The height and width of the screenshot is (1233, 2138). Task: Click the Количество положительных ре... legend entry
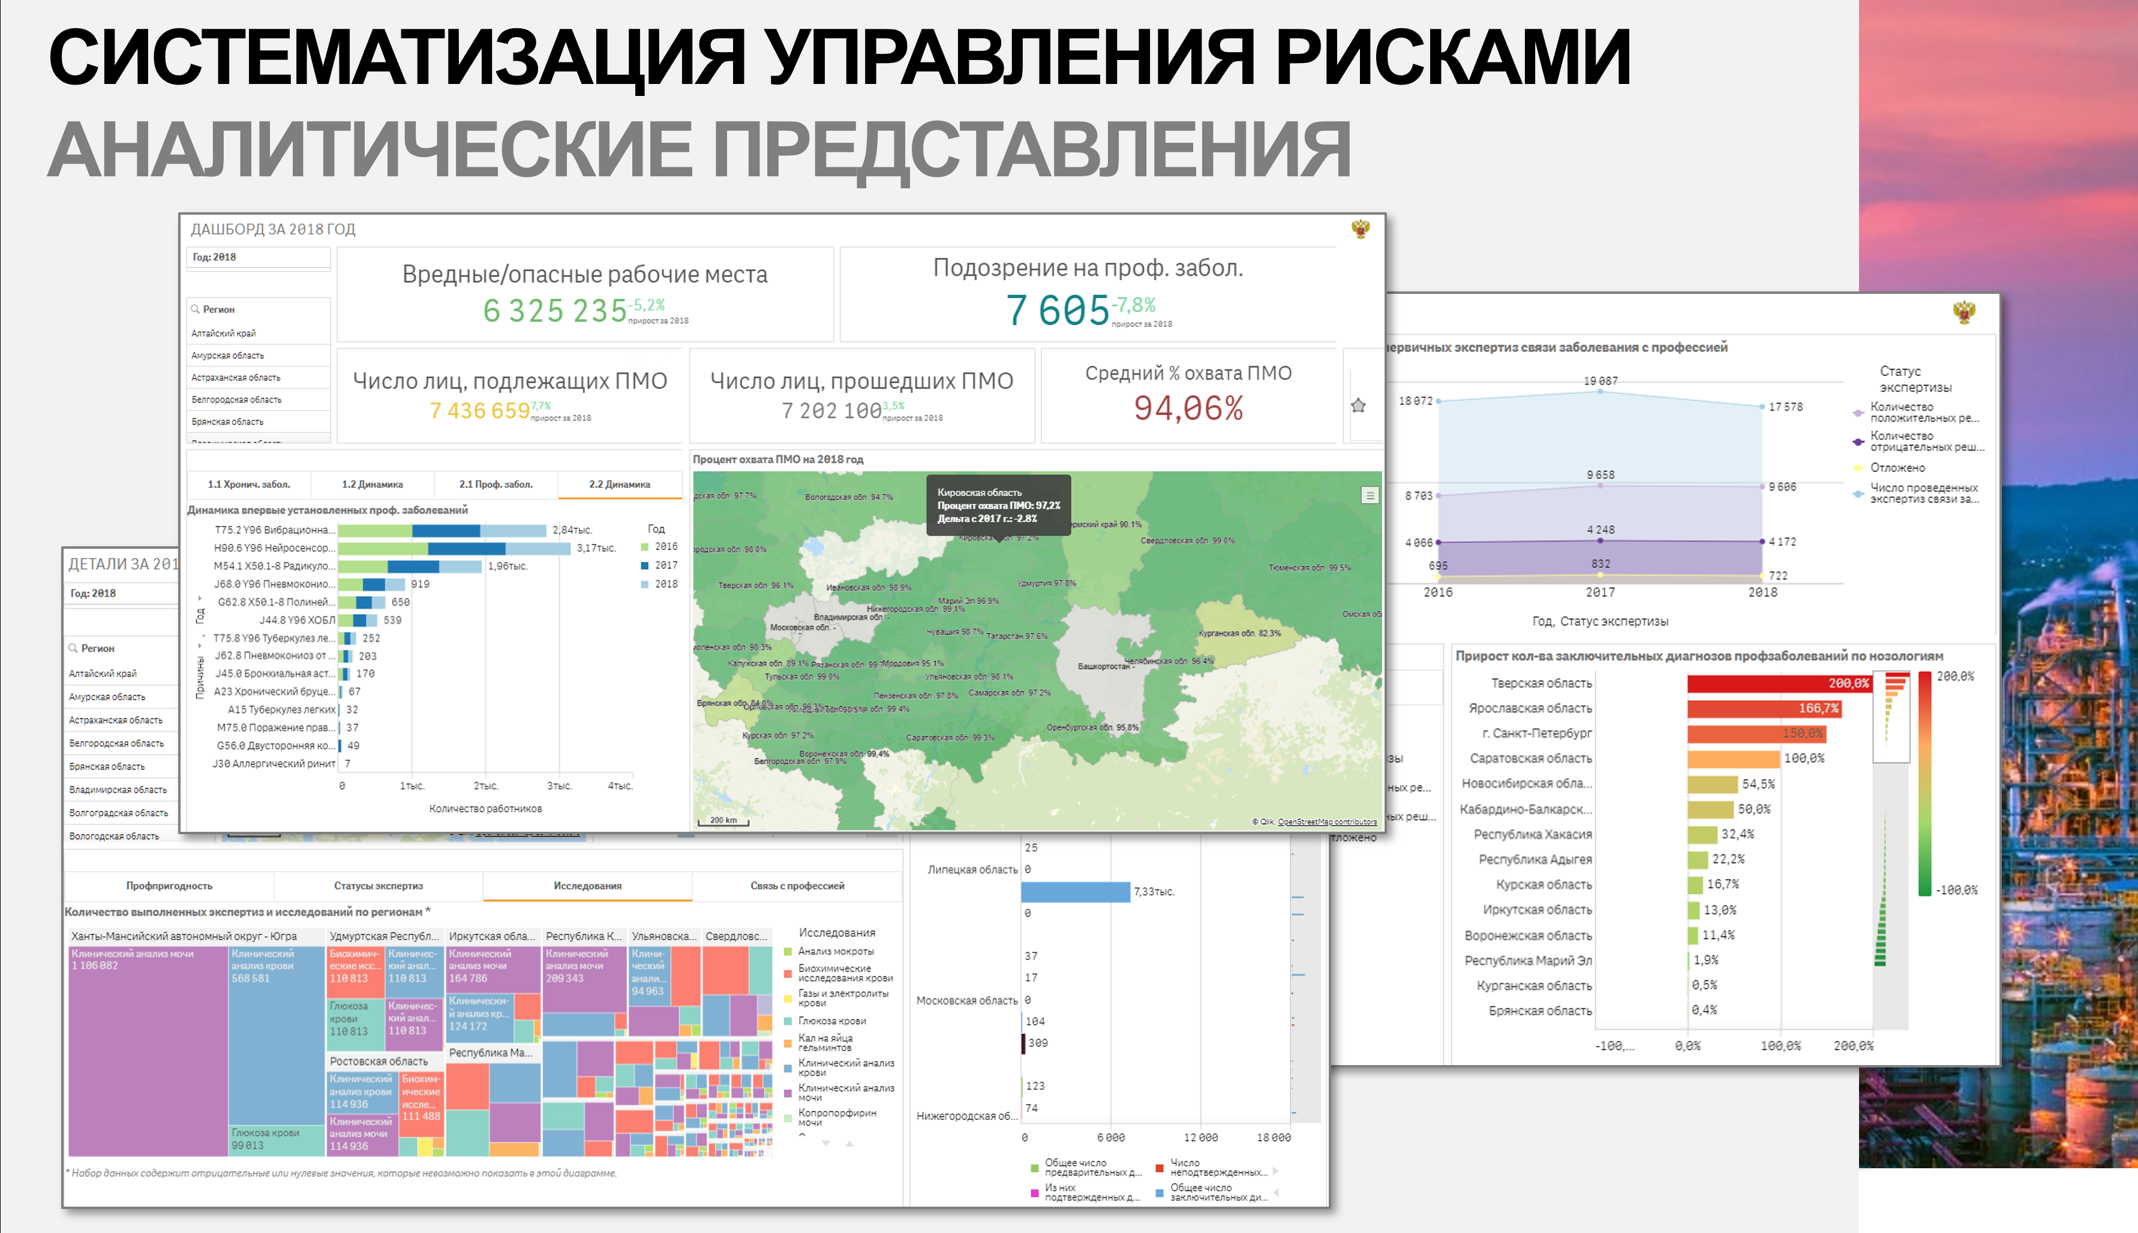click(x=1918, y=413)
